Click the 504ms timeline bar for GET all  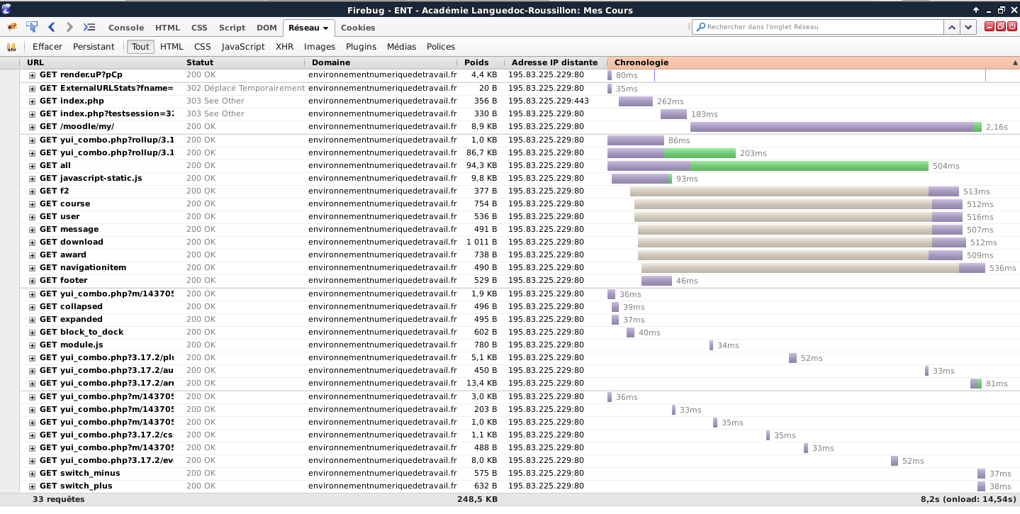pos(768,166)
